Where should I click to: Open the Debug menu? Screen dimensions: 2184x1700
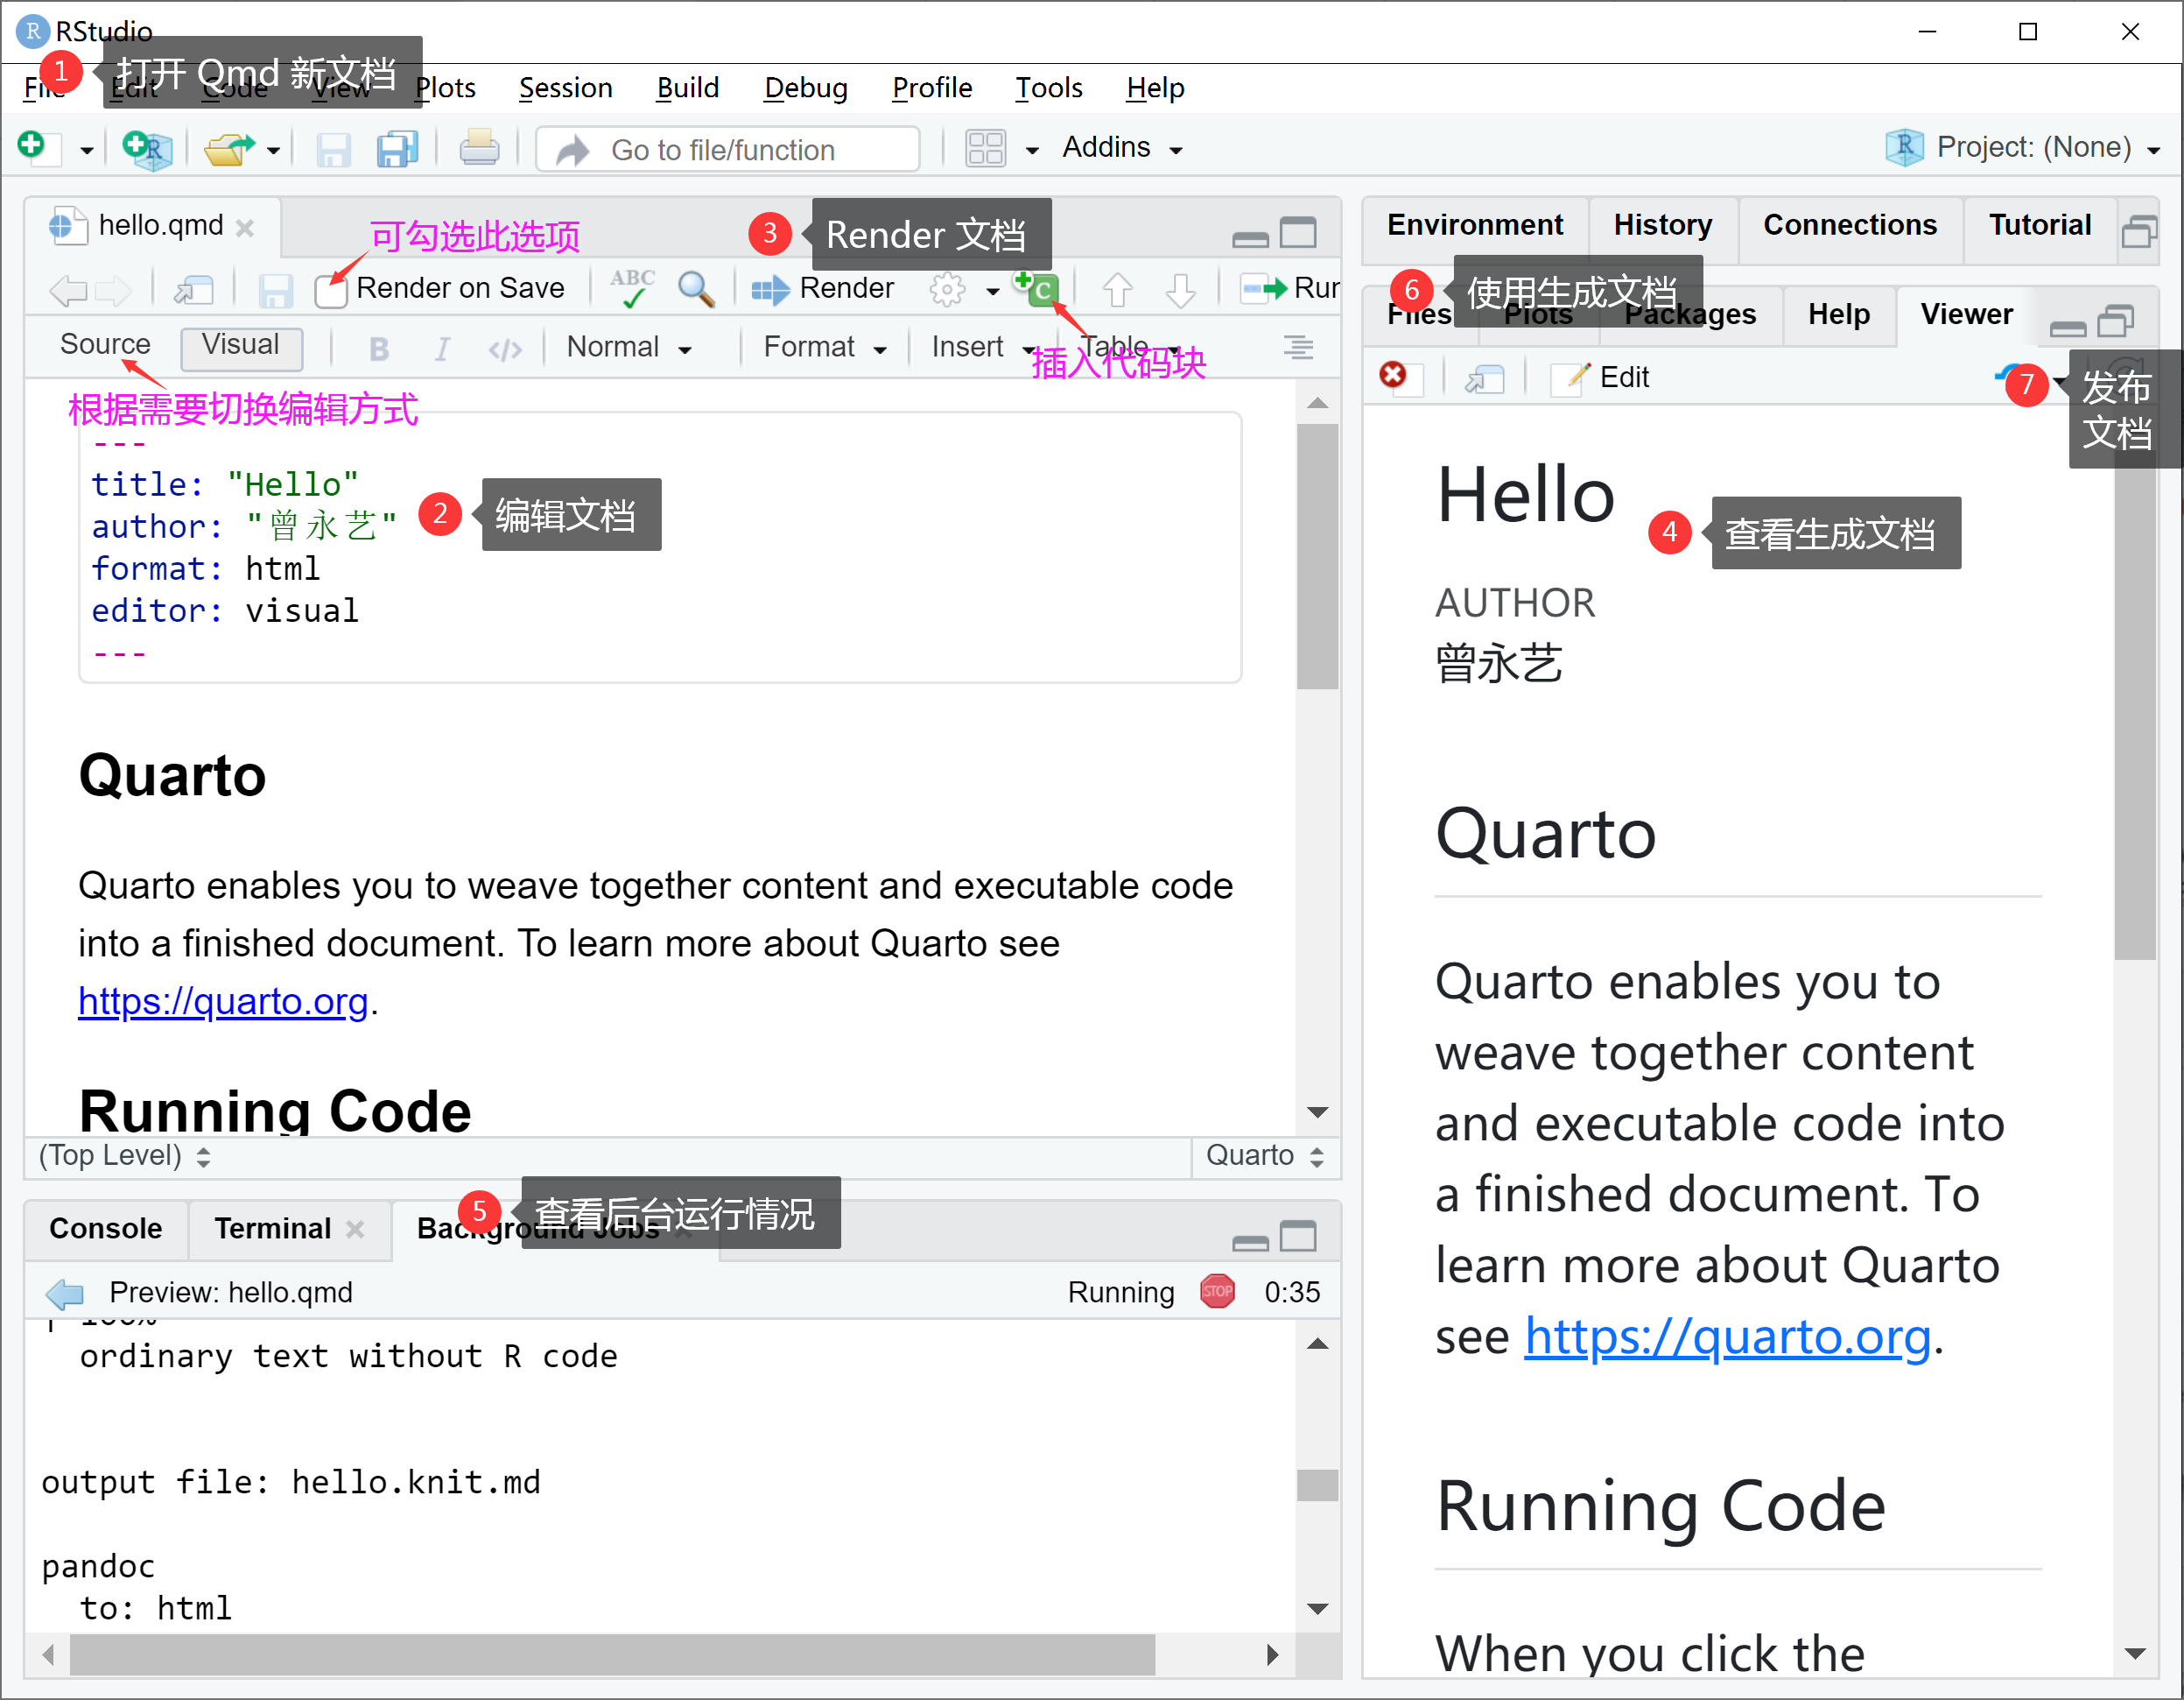(x=805, y=88)
